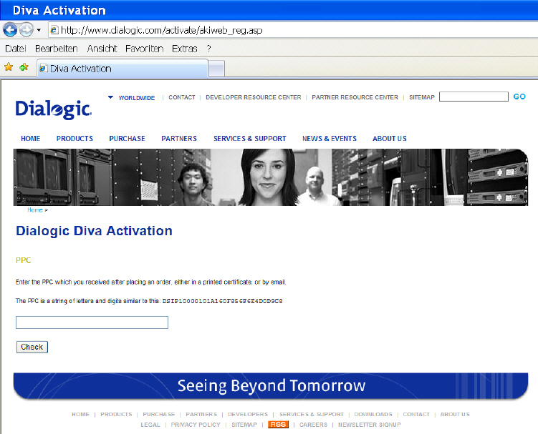This screenshot has height=434, width=538.
Task: Open the Extras menu
Action: click(185, 49)
